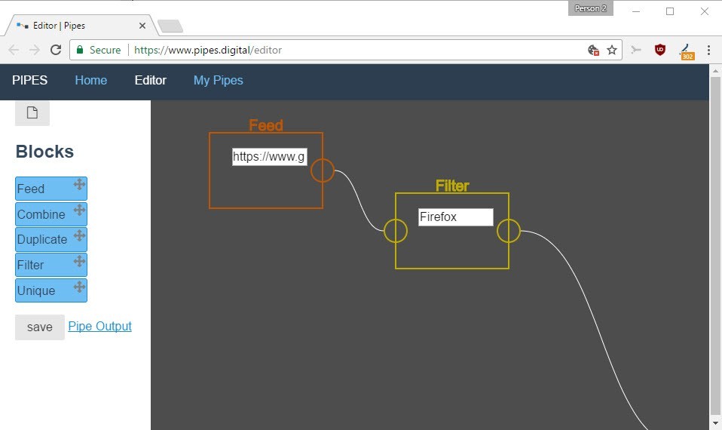Click the browser address bar URL

[208, 50]
